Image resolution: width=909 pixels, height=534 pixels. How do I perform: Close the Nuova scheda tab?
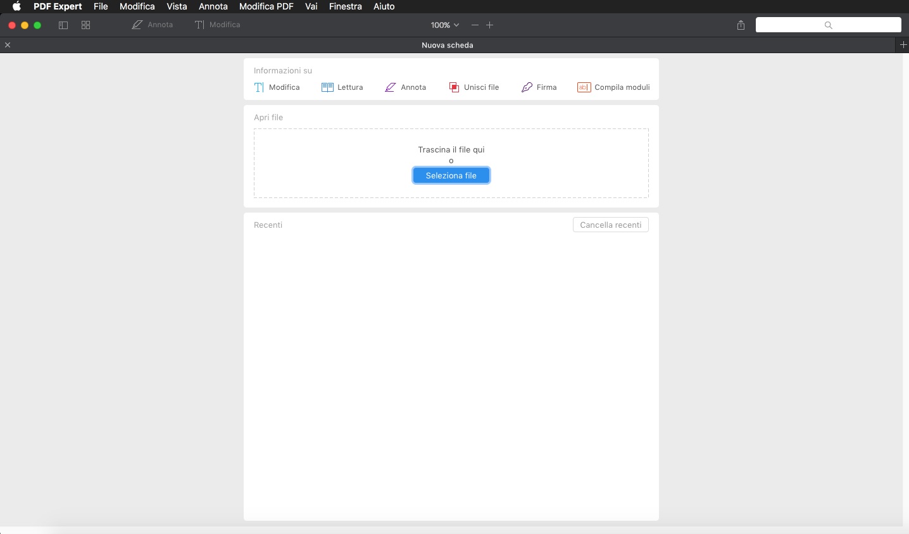pos(8,45)
